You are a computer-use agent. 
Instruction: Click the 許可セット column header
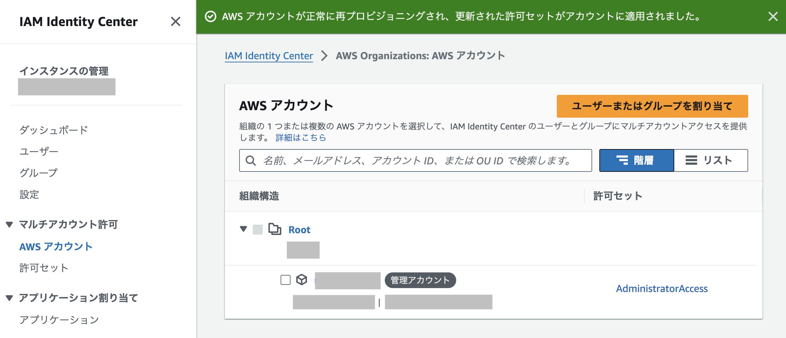tap(618, 196)
